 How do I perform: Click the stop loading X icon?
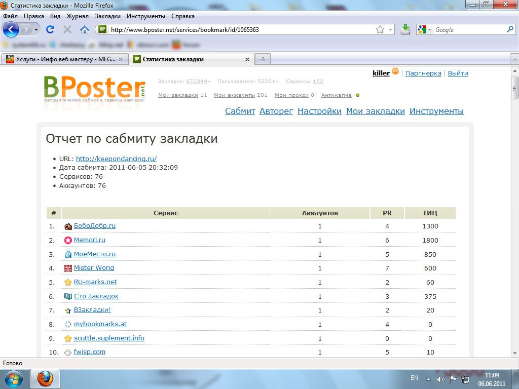67,30
